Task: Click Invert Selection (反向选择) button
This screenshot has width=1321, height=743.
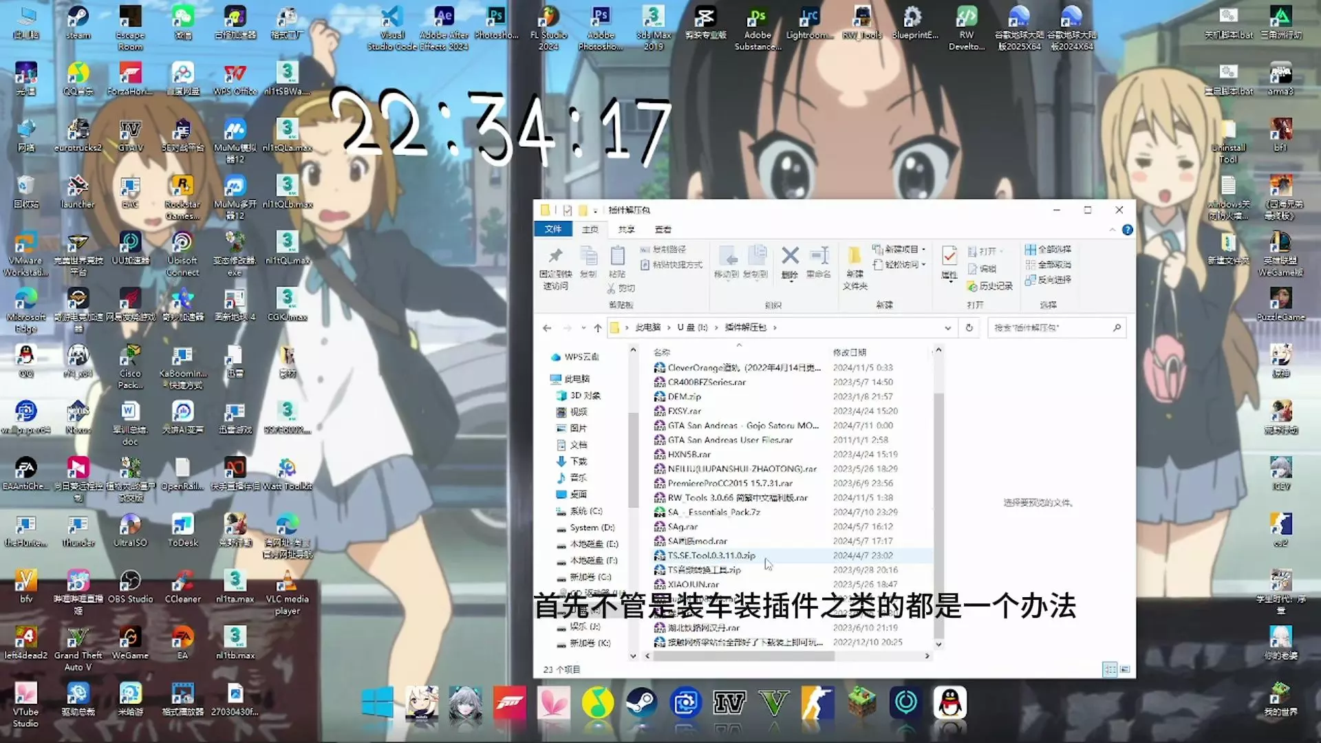Action: 1048,279
